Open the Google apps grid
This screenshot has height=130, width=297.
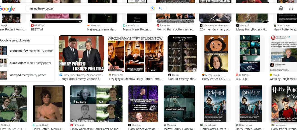coord(291,8)
